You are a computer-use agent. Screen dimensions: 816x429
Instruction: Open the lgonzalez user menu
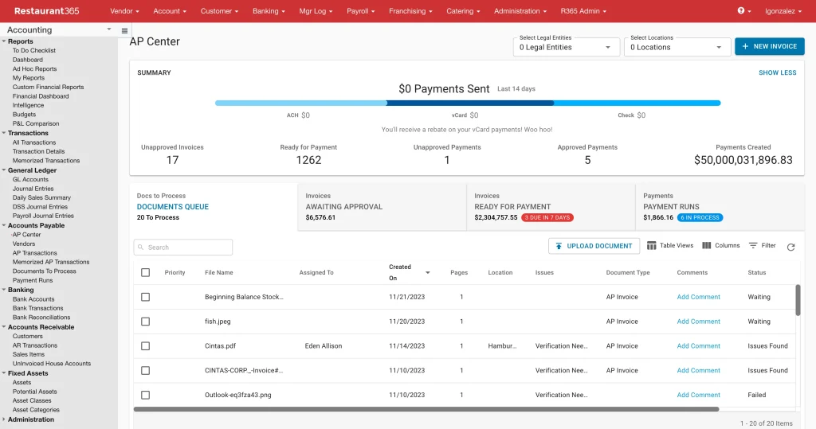point(783,11)
